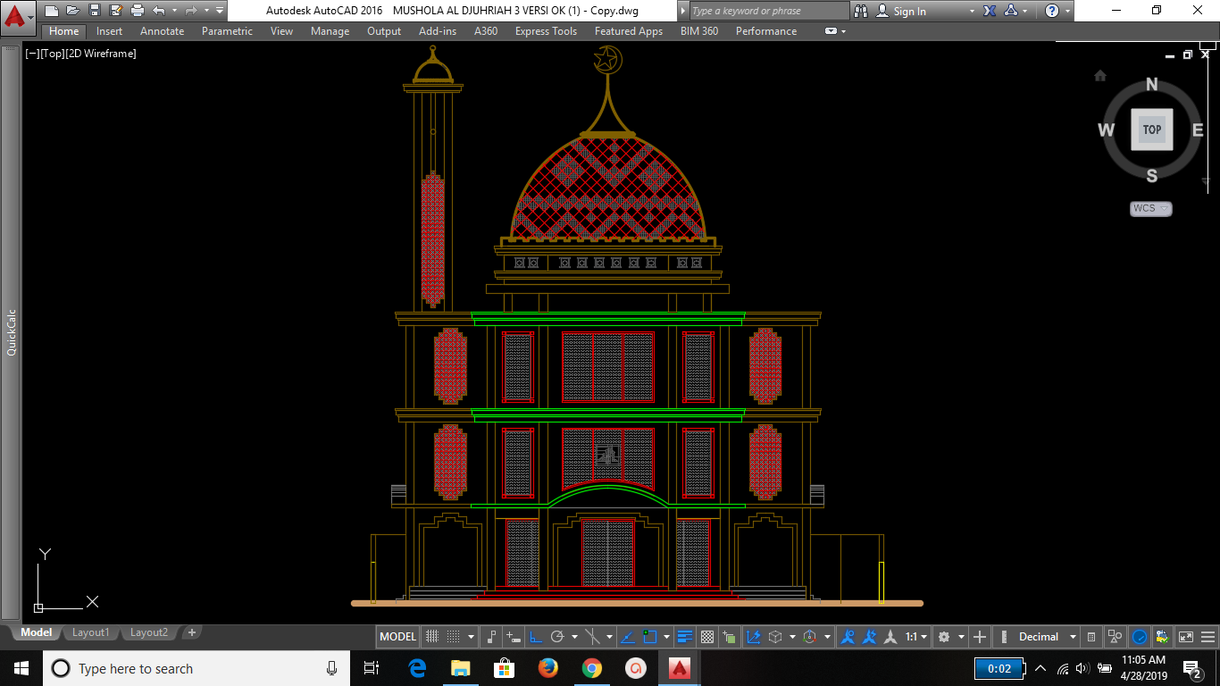Open the Annotate ribbon tab
The image size is (1220, 686).
point(162,31)
